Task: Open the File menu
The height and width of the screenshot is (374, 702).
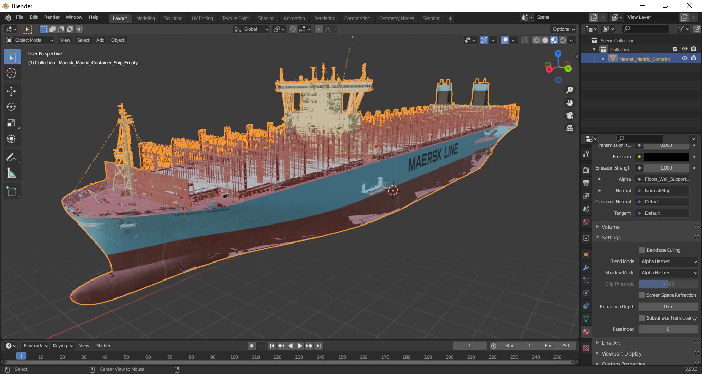Action: [x=20, y=17]
